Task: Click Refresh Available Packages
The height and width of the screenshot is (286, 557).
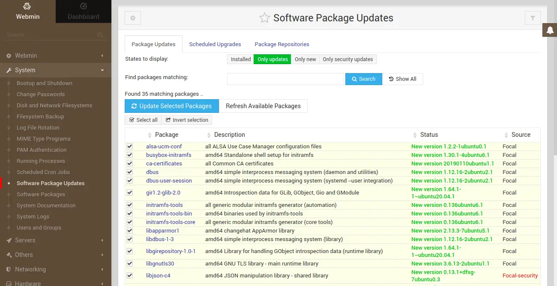Action: coord(263,106)
